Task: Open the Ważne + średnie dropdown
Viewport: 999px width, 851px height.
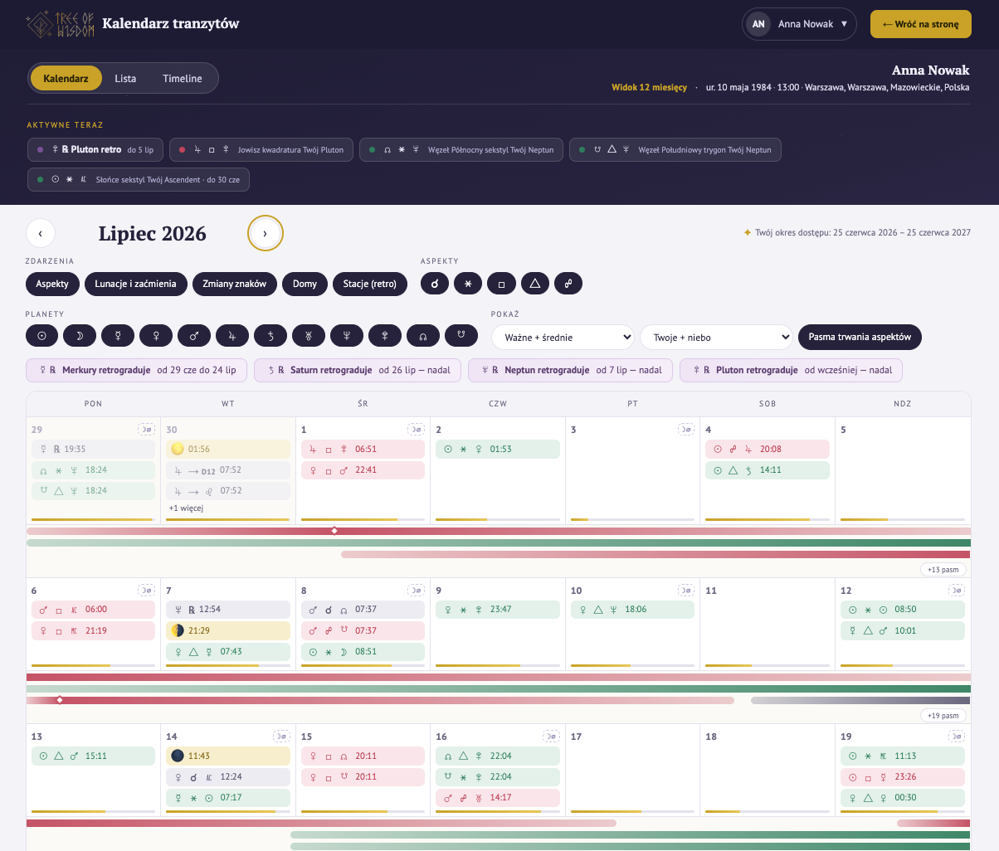Action: [x=563, y=337]
